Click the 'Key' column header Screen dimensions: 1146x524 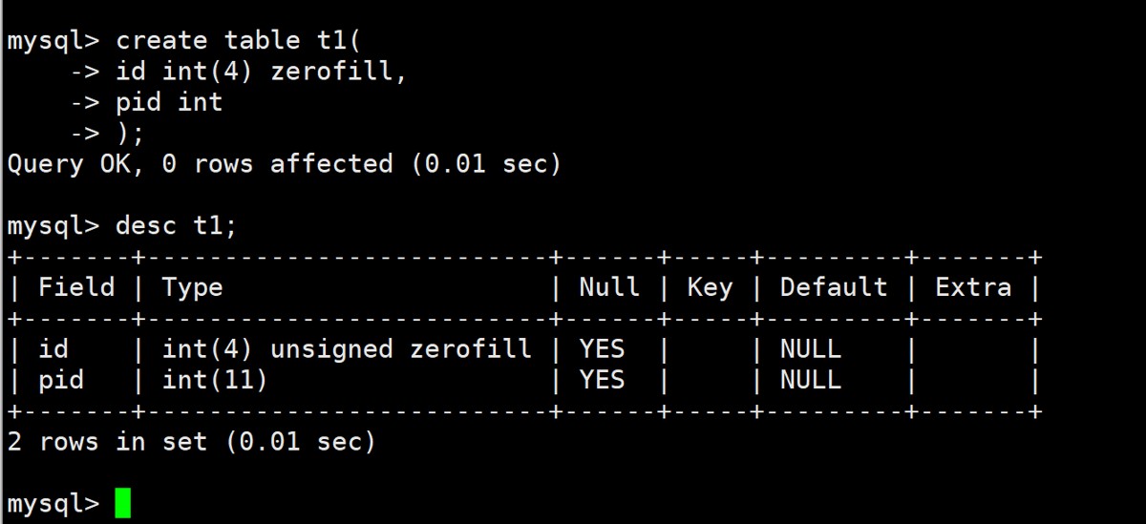tap(710, 288)
